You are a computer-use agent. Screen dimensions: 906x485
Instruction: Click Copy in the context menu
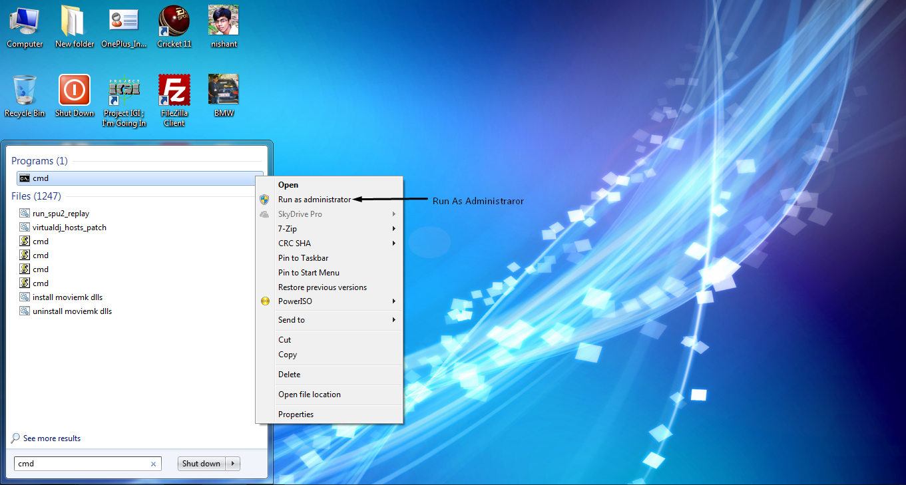click(330, 355)
